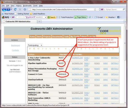Click the AVG toolbar logo
128x108 pixels.
(x=6, y=17)
